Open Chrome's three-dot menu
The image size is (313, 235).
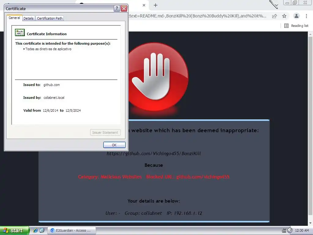click(x=306, y=16)
